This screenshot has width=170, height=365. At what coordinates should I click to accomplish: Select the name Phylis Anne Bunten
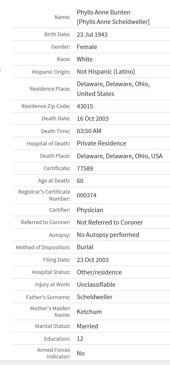click(x=104, y=12)
